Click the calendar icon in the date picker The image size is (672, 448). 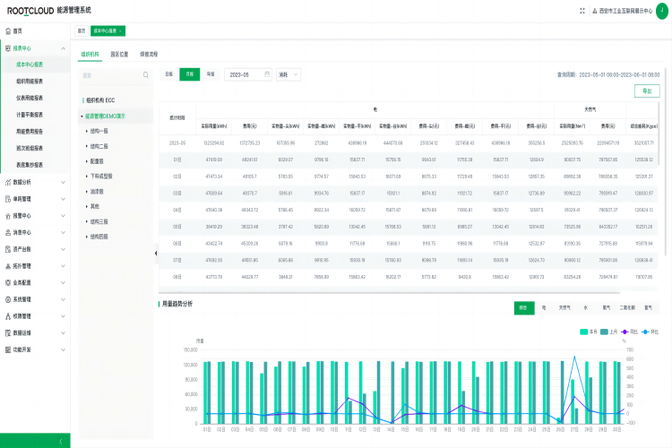point(267,74)
